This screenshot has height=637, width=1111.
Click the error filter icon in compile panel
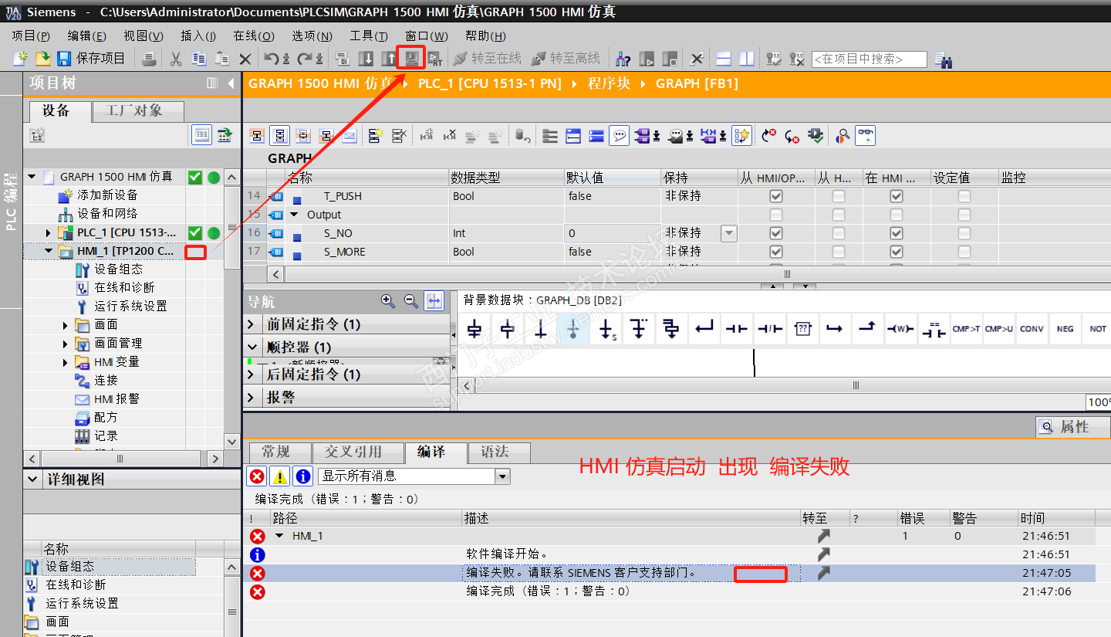(257, 476)
